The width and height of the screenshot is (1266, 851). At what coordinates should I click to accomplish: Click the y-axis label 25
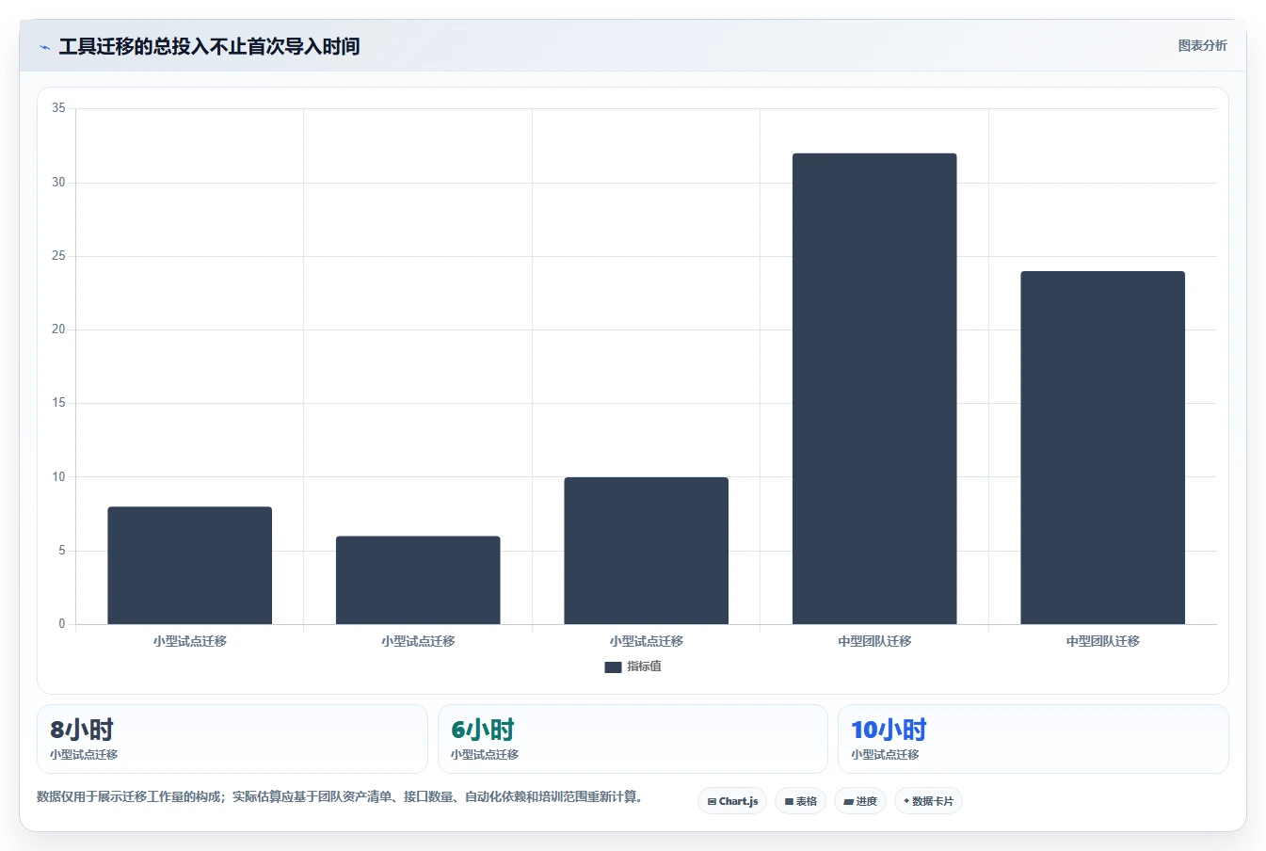pos(58,256)
